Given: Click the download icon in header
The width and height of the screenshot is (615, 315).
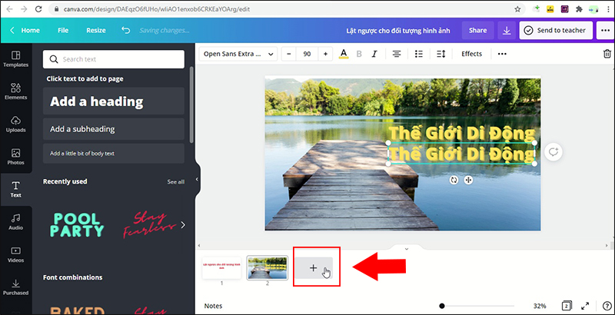Looking at the screenshot, I should [507, 30].
